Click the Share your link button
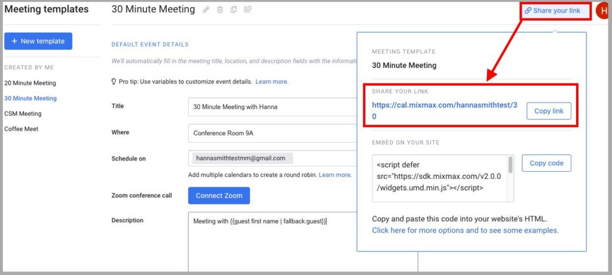 [552, 11]
